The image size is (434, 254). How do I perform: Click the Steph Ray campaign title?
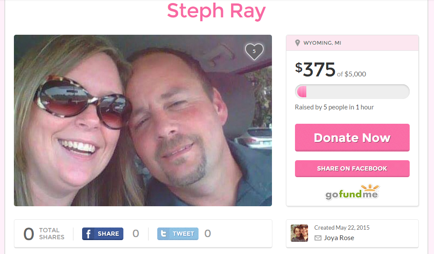tap(216, 11)
